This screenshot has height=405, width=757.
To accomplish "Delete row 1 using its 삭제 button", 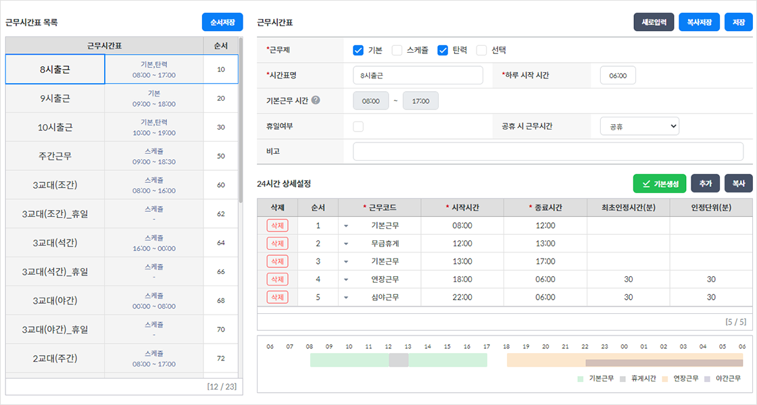I will [x=278, y=225].
